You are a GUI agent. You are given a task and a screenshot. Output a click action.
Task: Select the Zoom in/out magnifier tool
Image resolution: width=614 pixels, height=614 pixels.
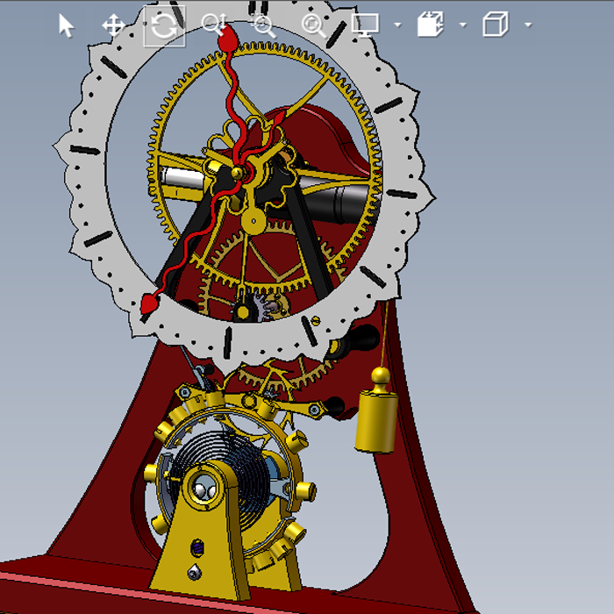coord(214,25)
